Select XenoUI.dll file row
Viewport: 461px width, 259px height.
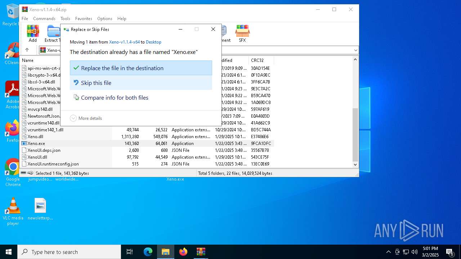147,157
